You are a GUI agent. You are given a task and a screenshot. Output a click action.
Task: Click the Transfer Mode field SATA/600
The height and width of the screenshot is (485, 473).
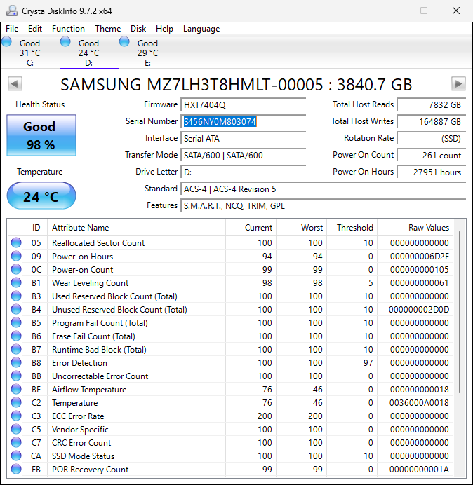[243, 155]
